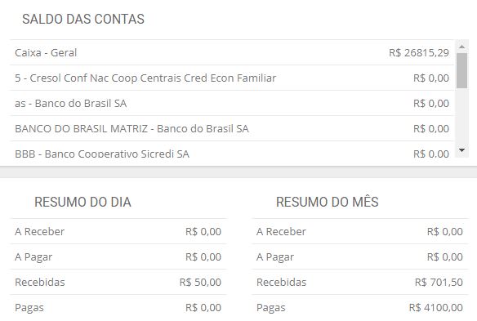Click A Pagar in the daily summary
Screen dimensions: 477x321
click(x=118, y=256)
